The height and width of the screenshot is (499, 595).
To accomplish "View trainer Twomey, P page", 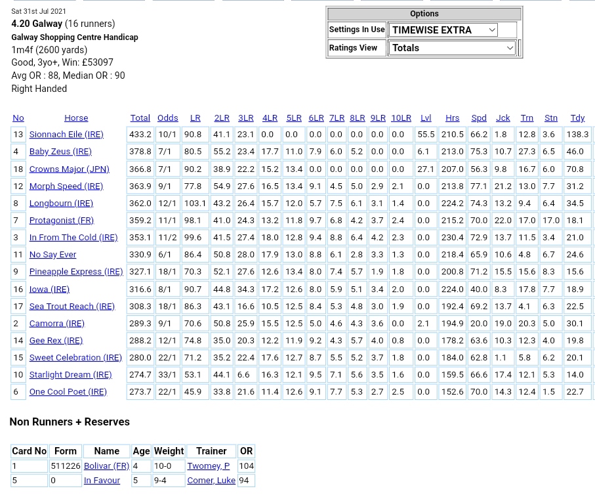I will (x=208, y=466).
